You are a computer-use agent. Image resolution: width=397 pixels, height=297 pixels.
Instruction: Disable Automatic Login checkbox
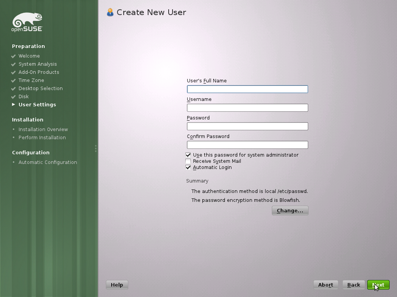[x=188, y=167]
